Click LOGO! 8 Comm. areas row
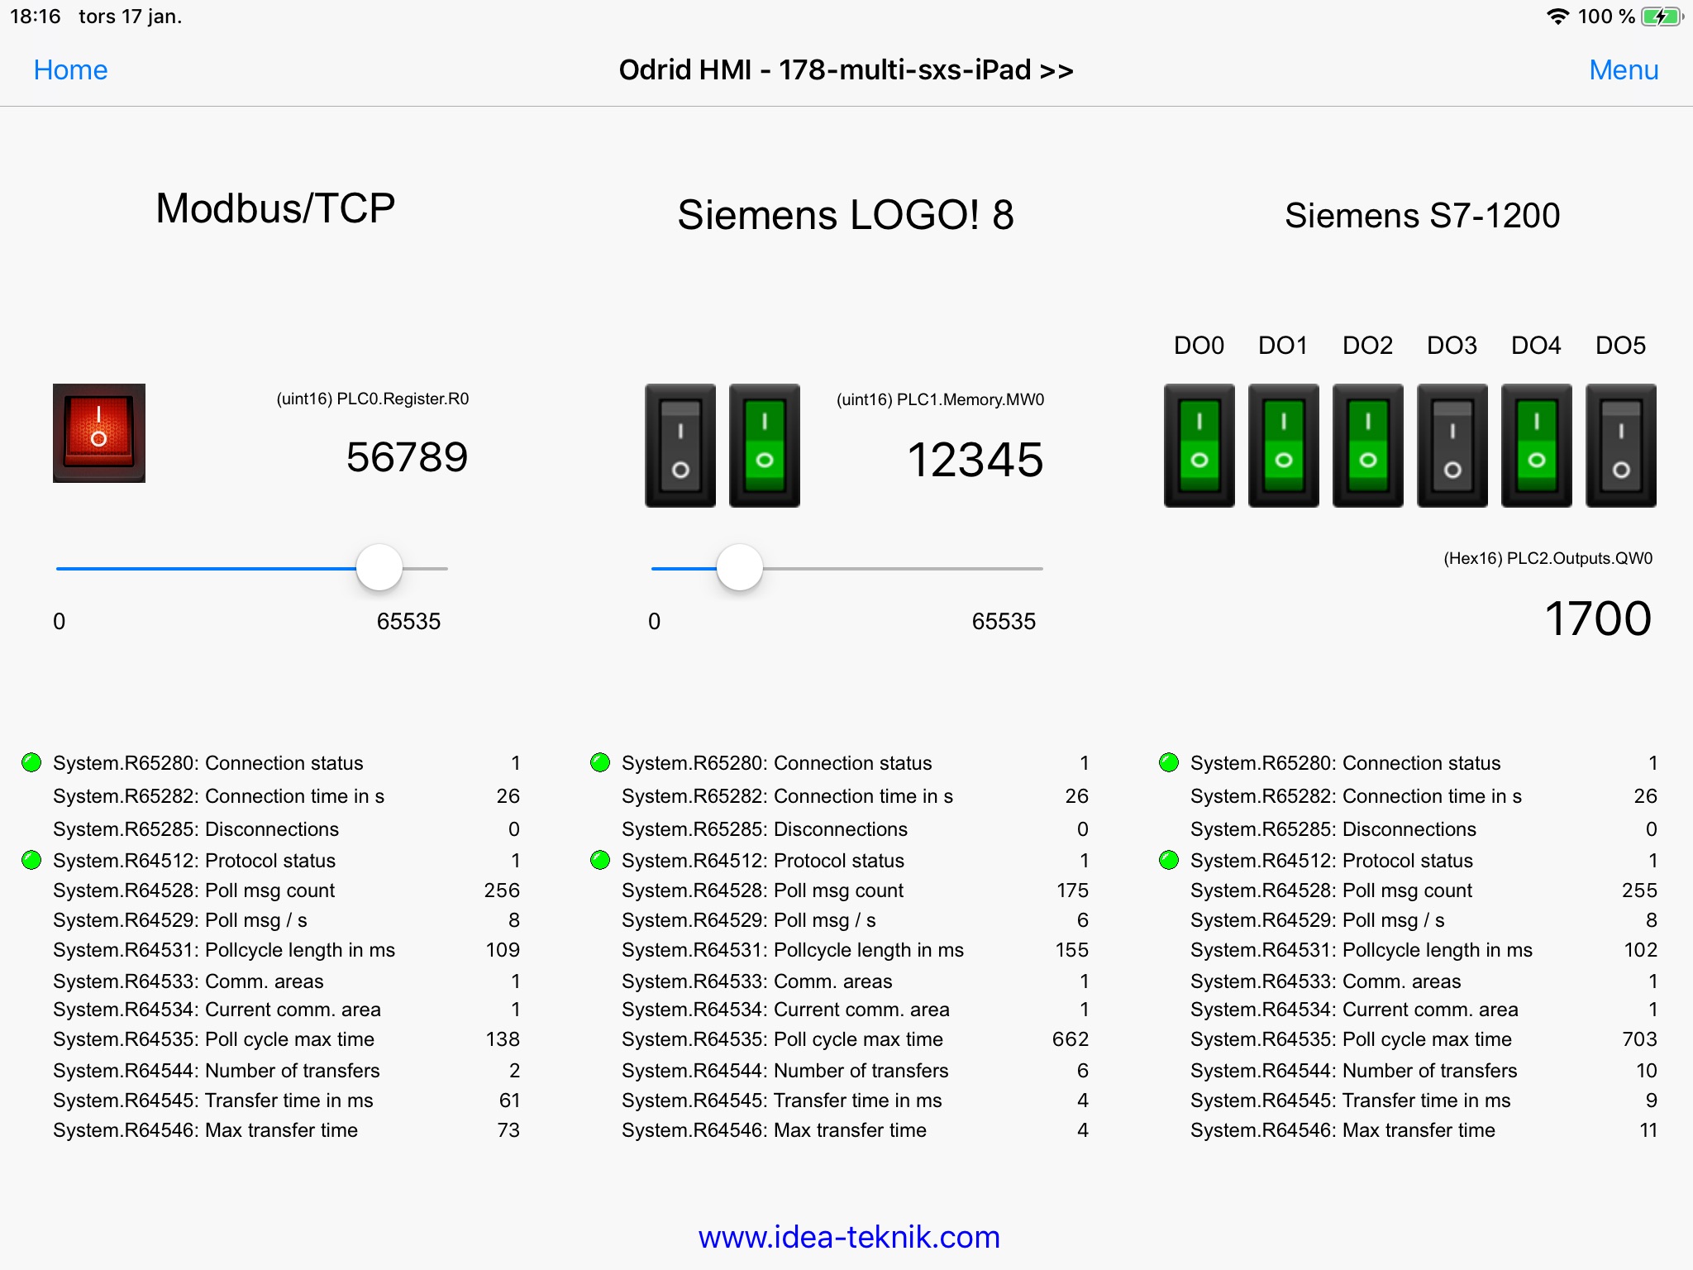The height and width of the screenshot is (1270, 1693). (x=855, y=981)
